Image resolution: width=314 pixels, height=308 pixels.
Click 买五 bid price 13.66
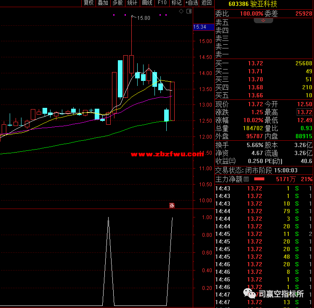255,96
